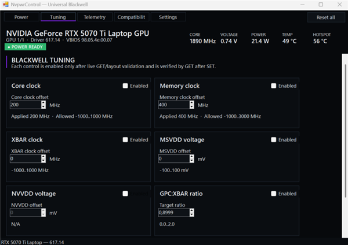Increase MSVDD offset with up arrow
Screen dimensions: 348x245
click(x=192, y=157)
